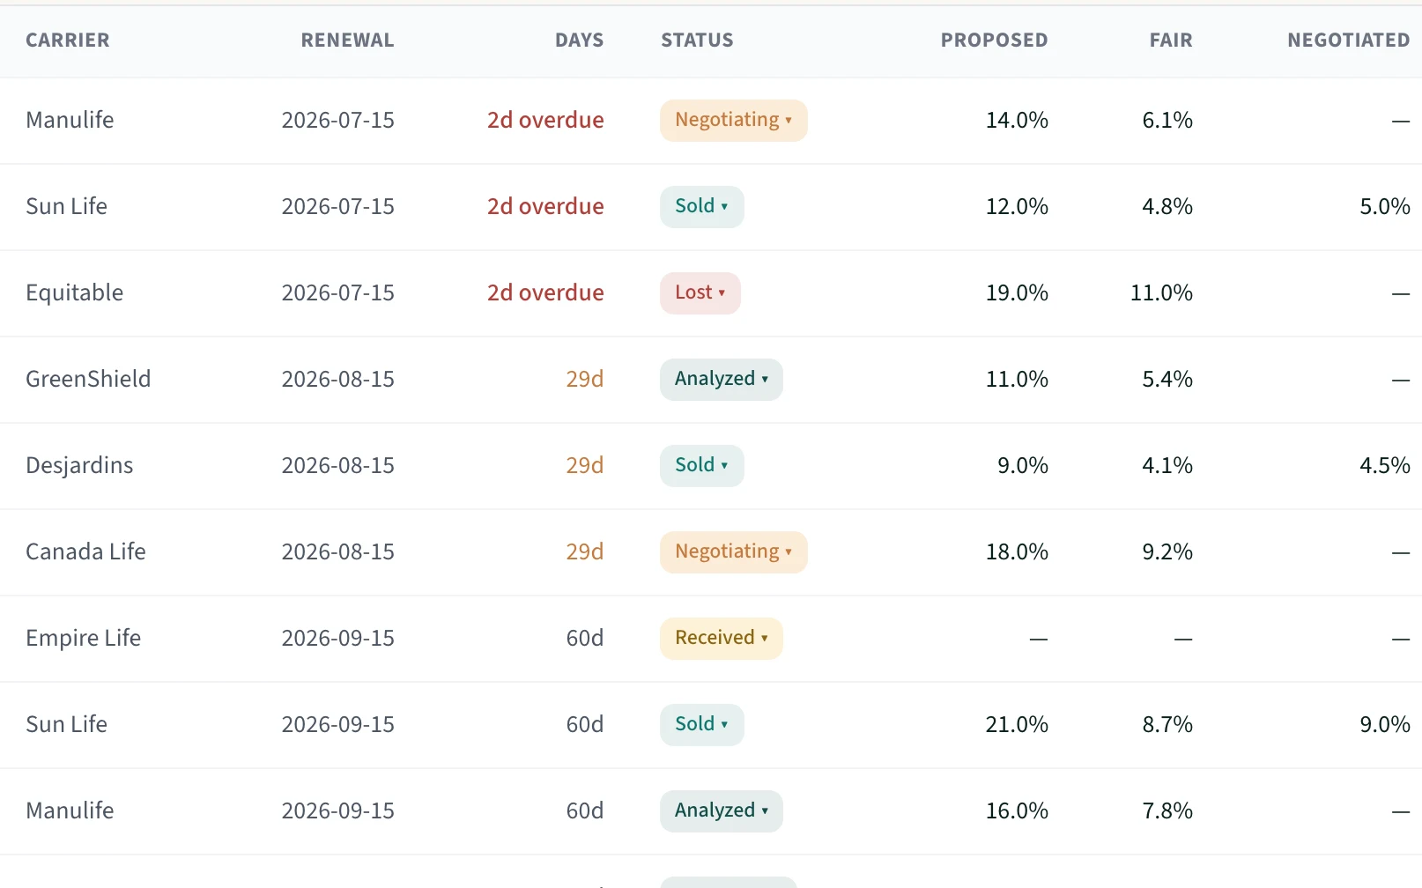Click the 21.0% proposed value for Sun Life
Viewport: 1422px width, 888px height.
pos(1017,725)
